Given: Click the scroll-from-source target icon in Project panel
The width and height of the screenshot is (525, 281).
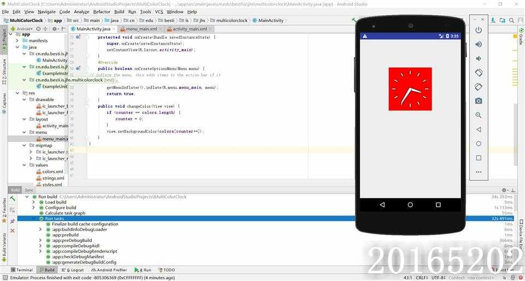Looking at the screenshot, I should [x=38, y=29].
